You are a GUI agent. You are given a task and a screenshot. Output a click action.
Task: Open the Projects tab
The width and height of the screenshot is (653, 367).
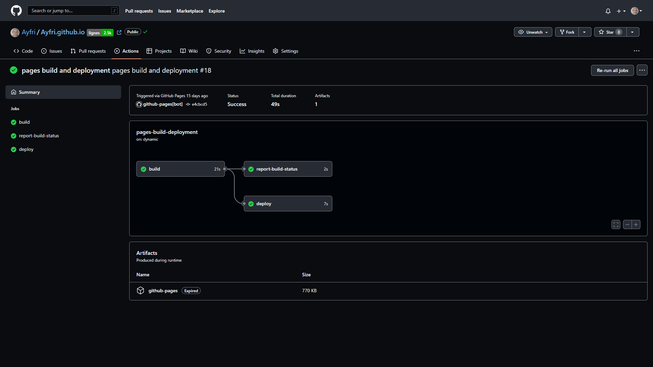point(159,51)
